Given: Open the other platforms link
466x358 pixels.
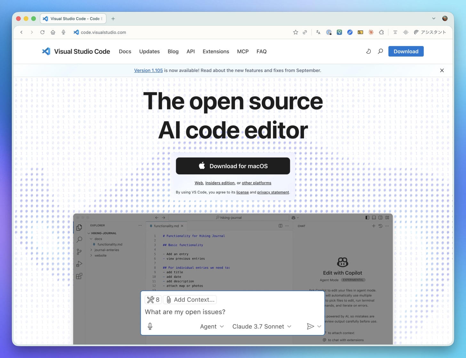Looking at the screenshot, I should coord(256,183).
